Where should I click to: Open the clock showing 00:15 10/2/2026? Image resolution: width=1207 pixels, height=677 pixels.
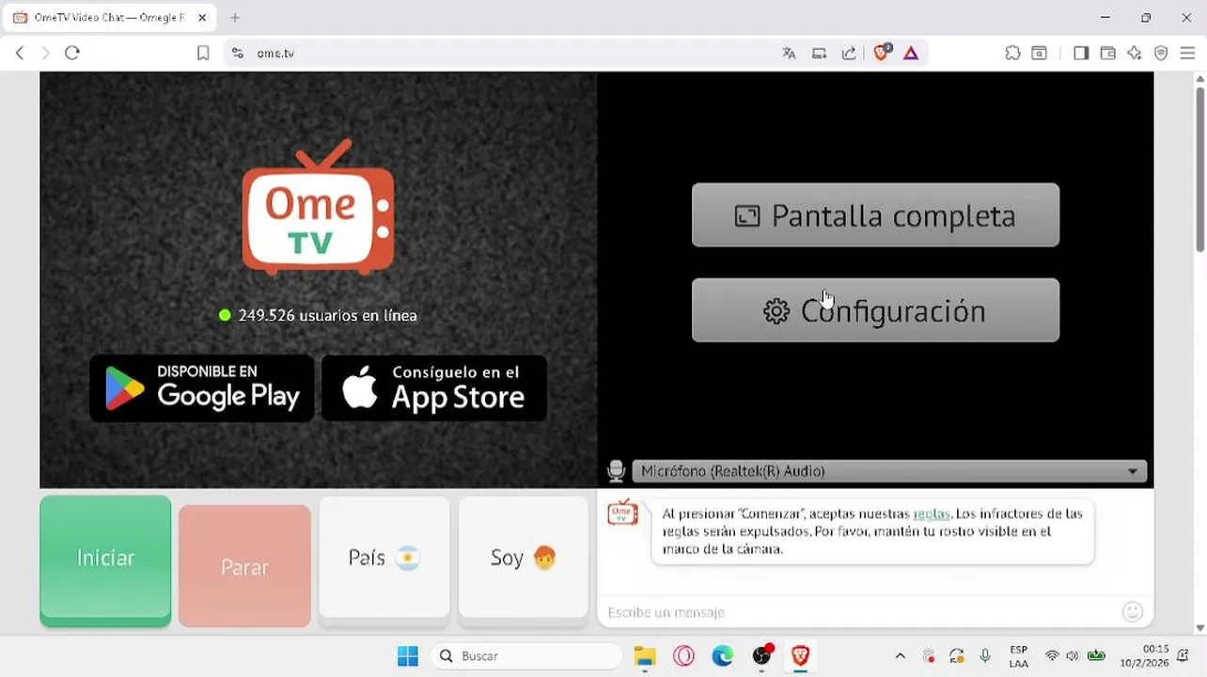1144,656
